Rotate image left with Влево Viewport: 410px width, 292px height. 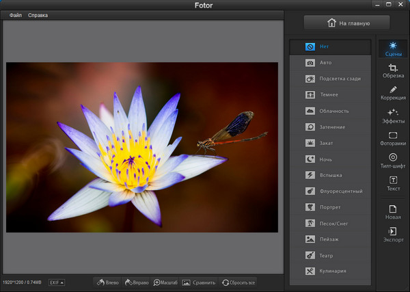[x=108, y=282]
